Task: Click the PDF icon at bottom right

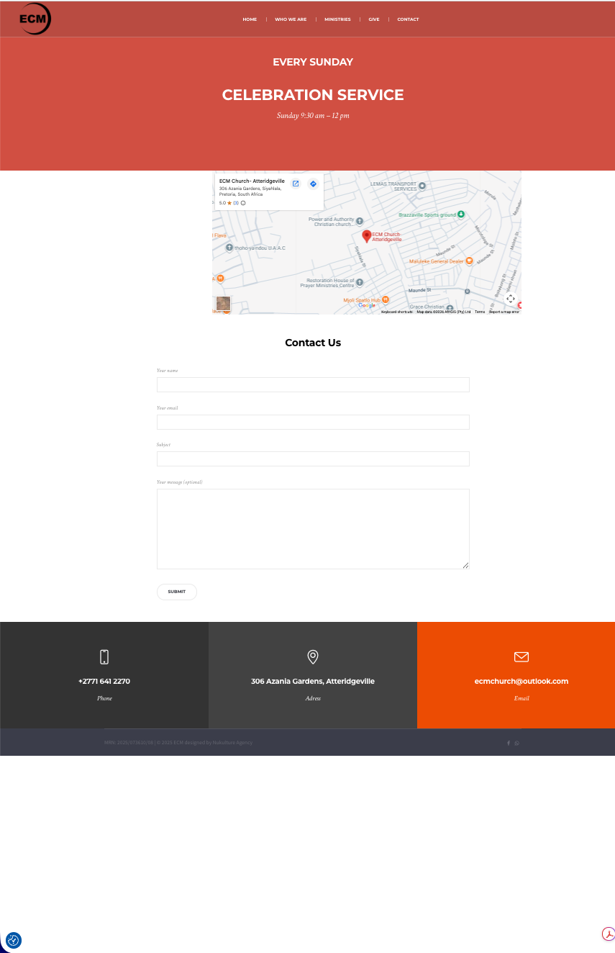Action: (x=609, y=934)
